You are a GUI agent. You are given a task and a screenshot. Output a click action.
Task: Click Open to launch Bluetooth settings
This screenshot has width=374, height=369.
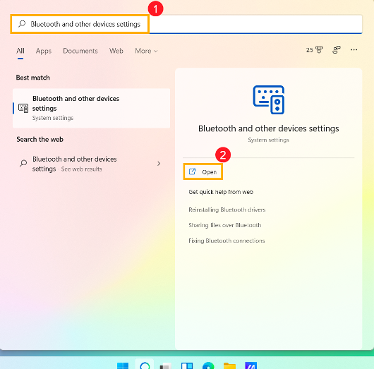point(203,171)
